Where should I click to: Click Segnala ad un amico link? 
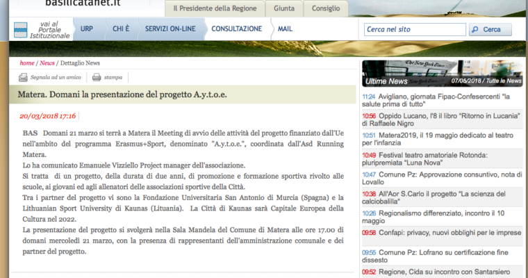(x=56, y=77)
